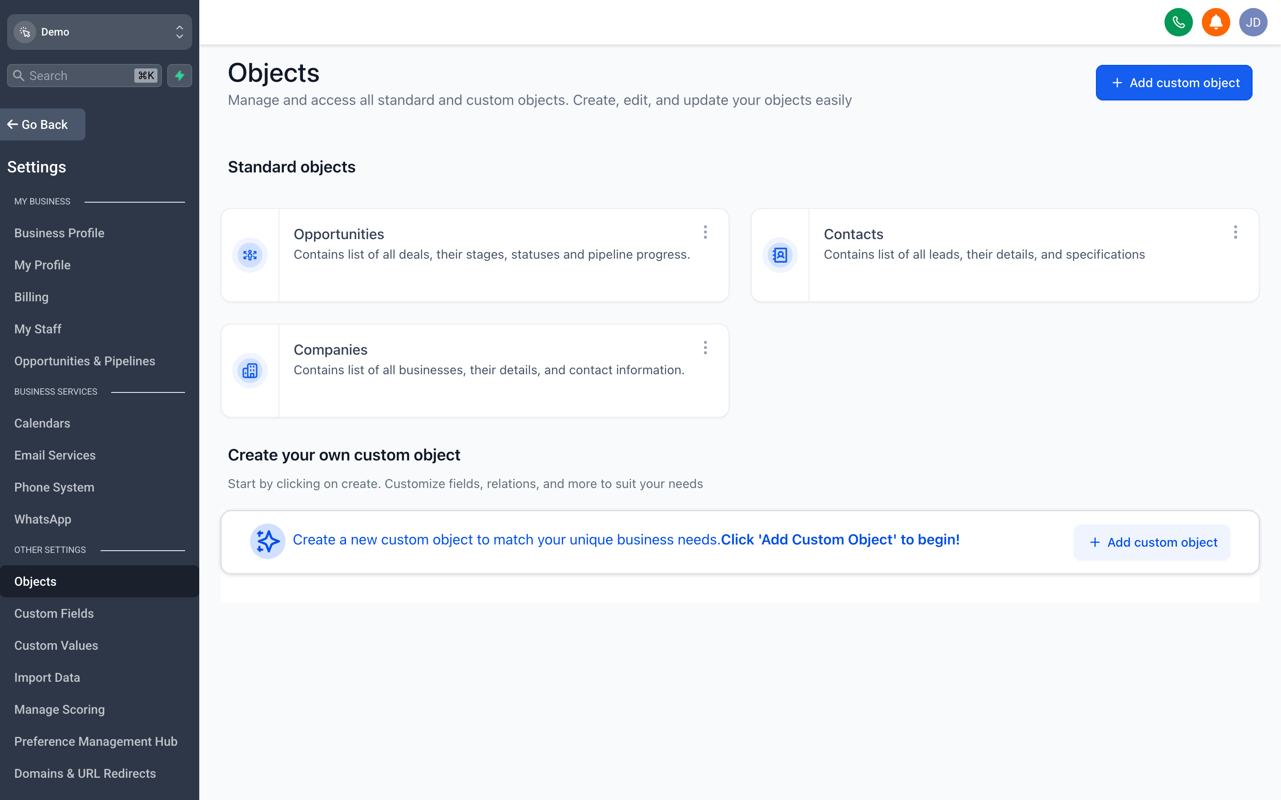The image size is (1281, 800).
Task: Click the Contacts card description text
Action: (x=984, y=255)
